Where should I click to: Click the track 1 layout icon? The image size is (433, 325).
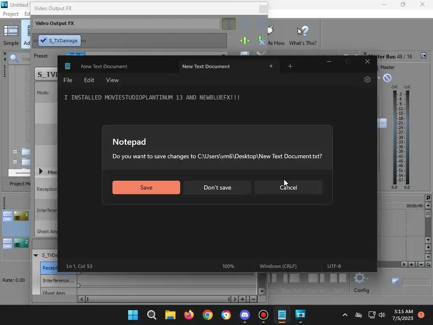coord(8,217)
